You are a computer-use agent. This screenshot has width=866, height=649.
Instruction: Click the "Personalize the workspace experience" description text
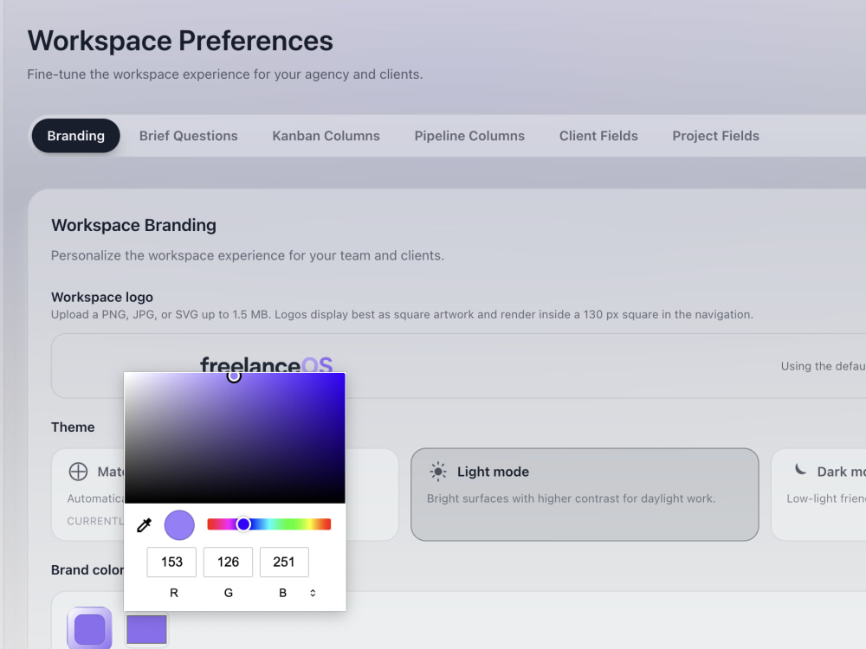(248, 255)
